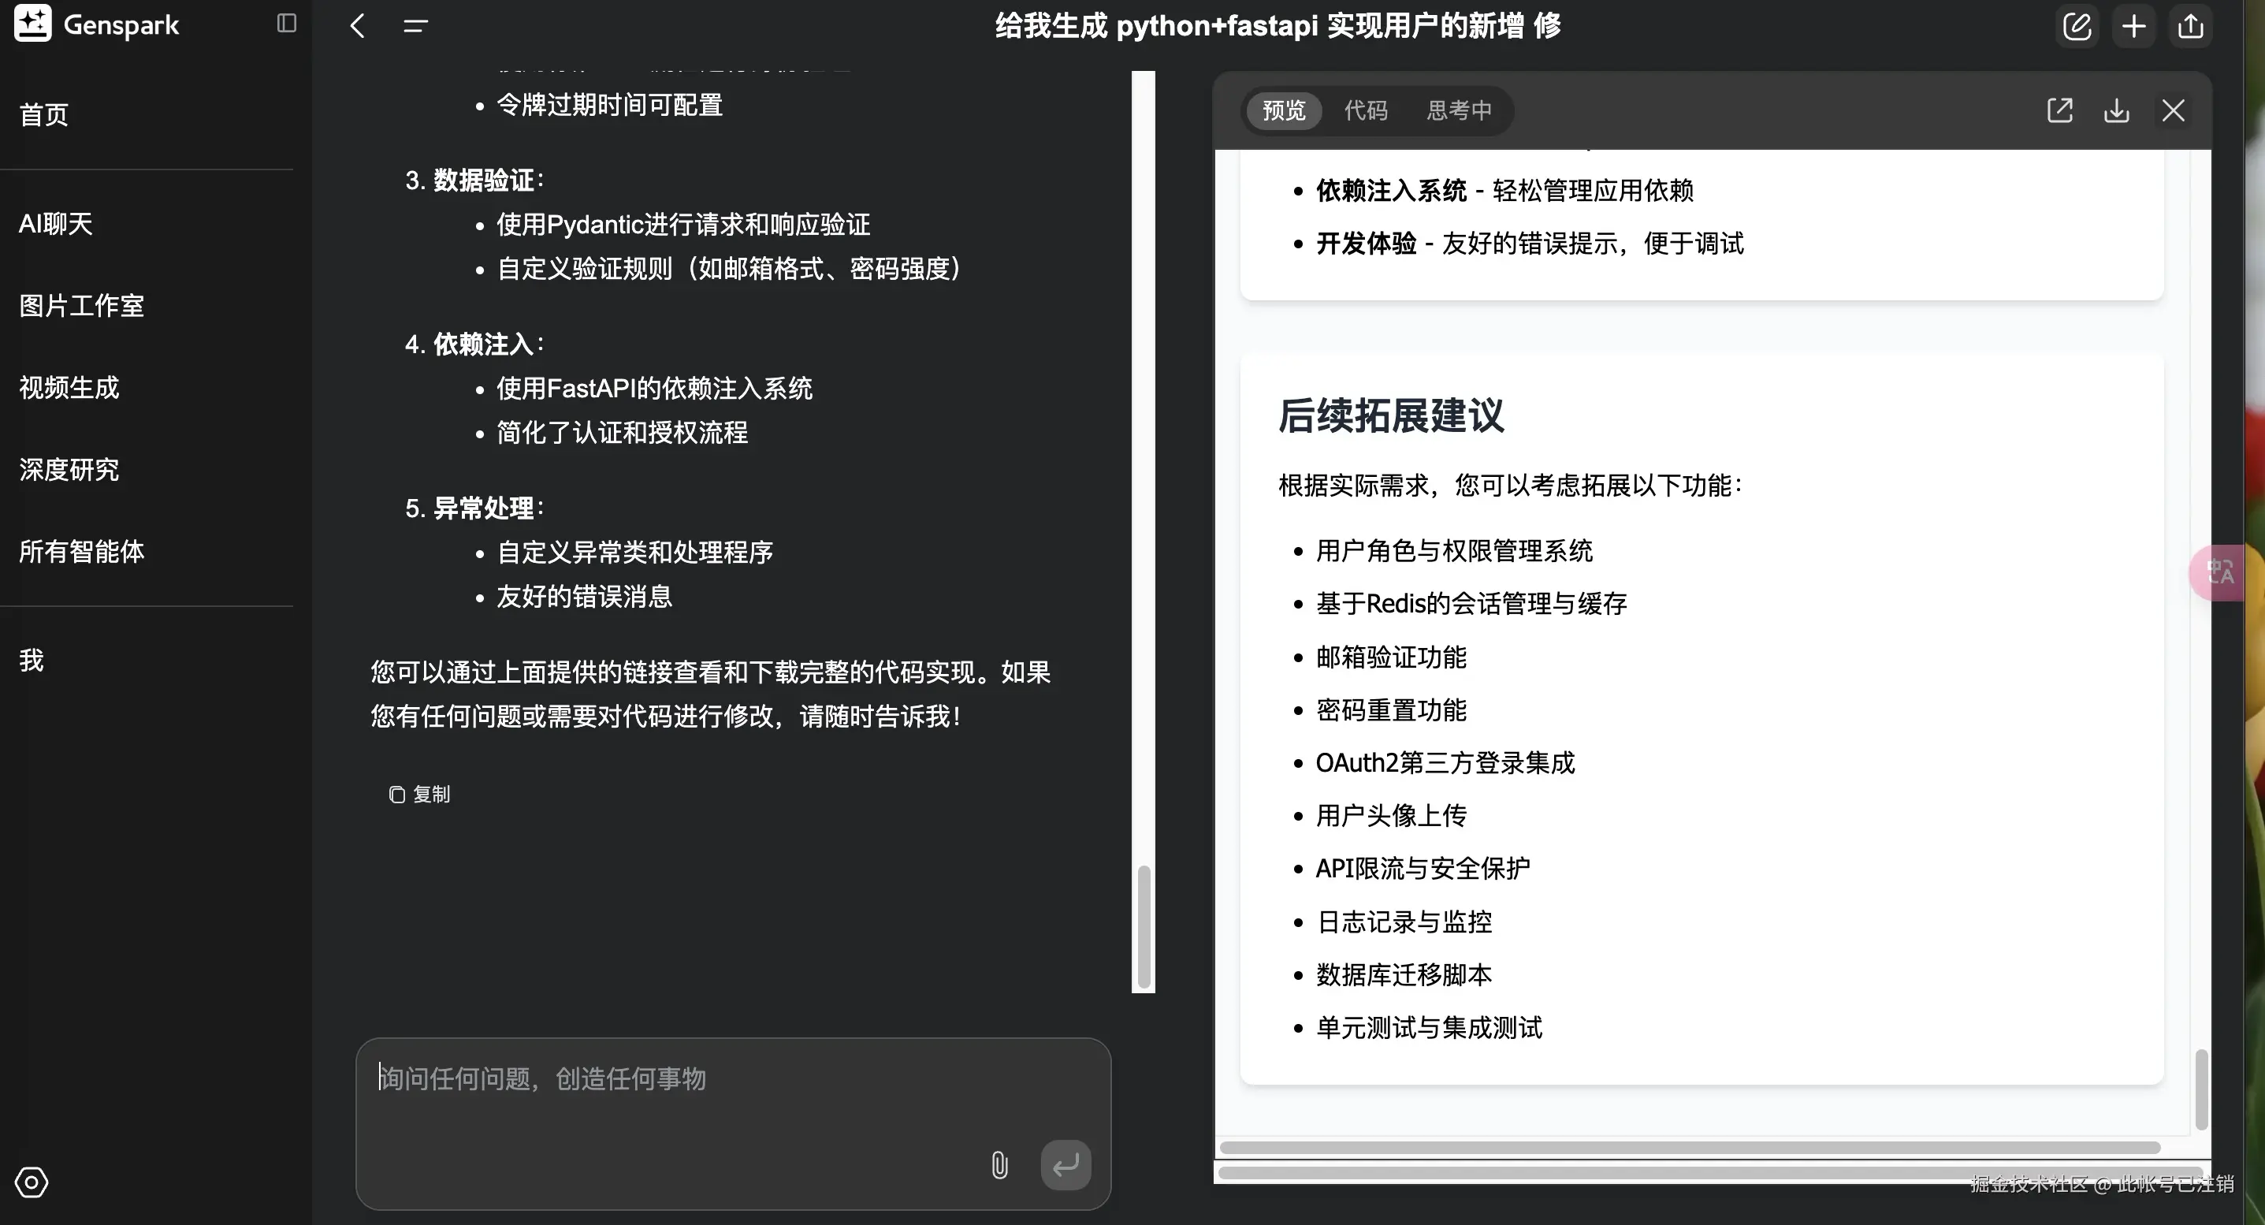The height and width of the screenshot is (1225, 2265).
Task: Switch to the 代码 tab
Action: 1366,111
